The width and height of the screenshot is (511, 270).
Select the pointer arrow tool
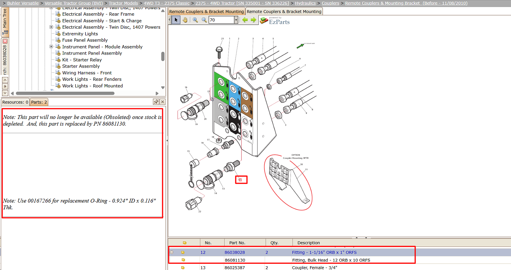[176, 20]
